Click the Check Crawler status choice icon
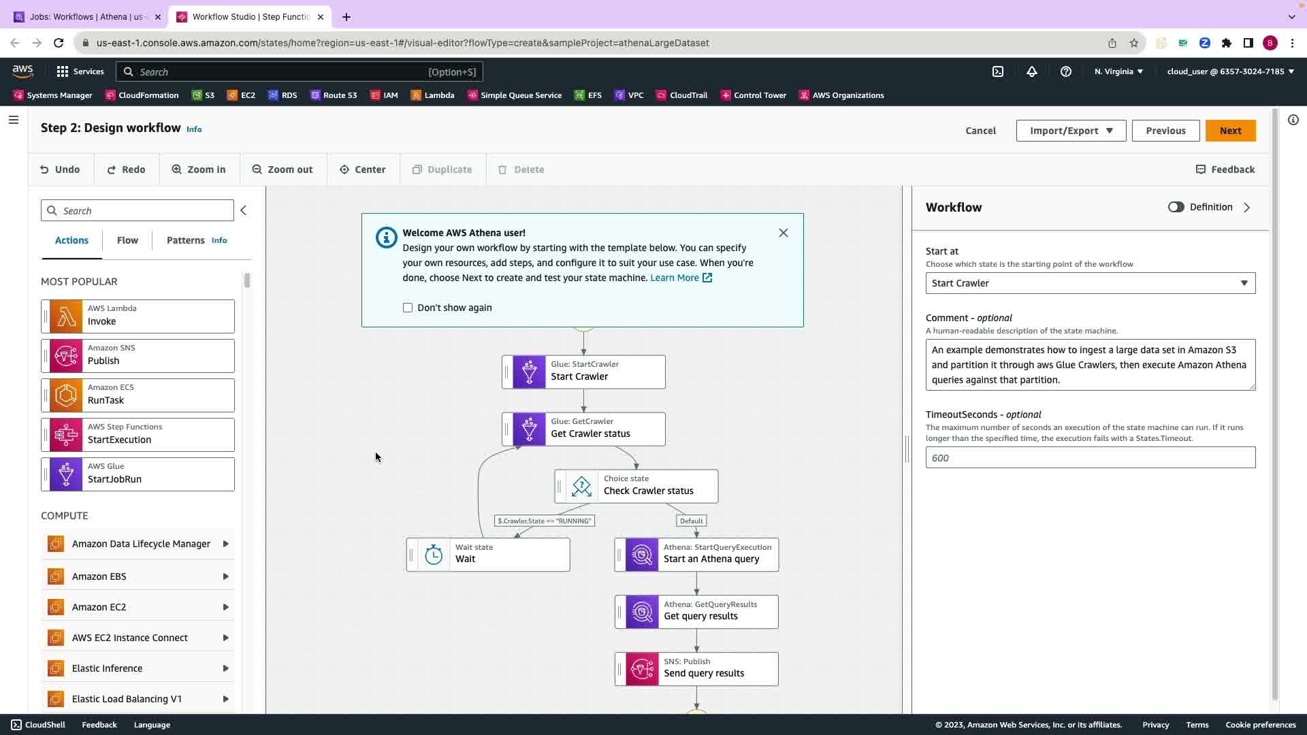1307x735 pixels. click(581, 487)
